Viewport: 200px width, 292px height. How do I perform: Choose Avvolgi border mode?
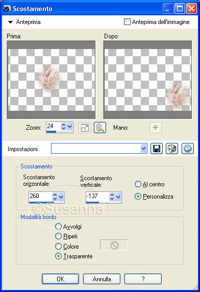click(x=59, y=227)
